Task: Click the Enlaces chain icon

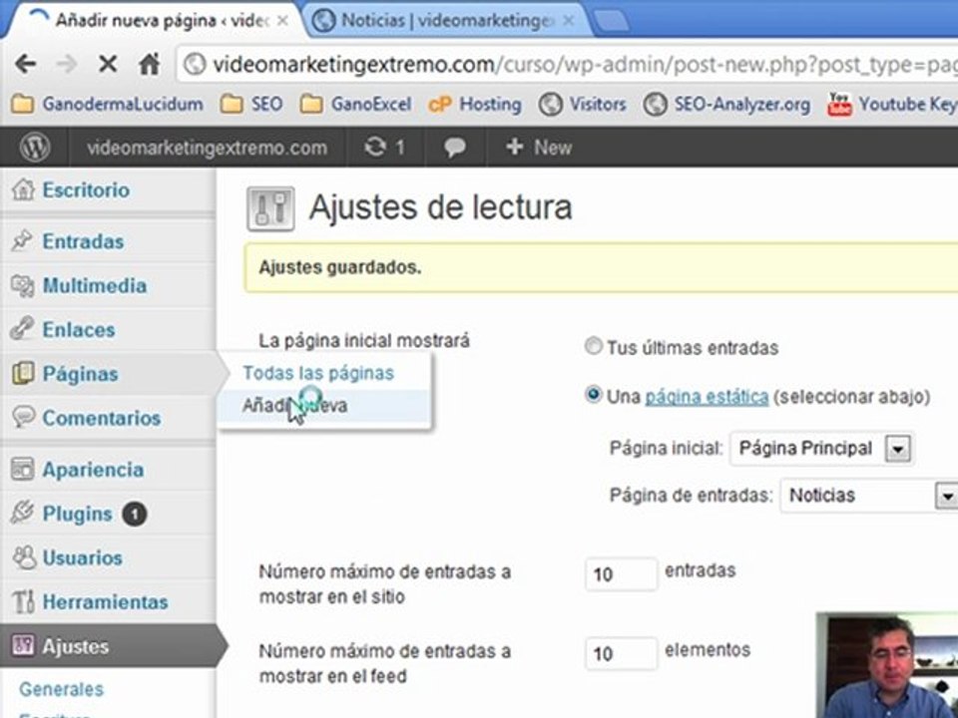Action: coord(21,328)
